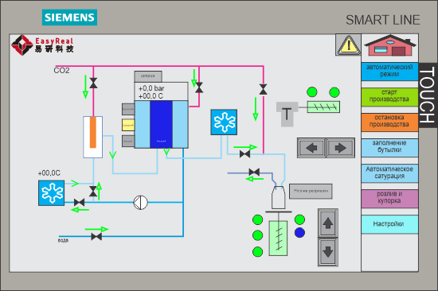Move the capper with the left arrow
Viewport: 438px width, 291px height.
pyautogui.click(x=311, y=148)
